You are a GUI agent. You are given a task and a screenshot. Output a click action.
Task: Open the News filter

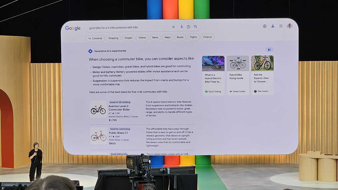coord(155,37)
